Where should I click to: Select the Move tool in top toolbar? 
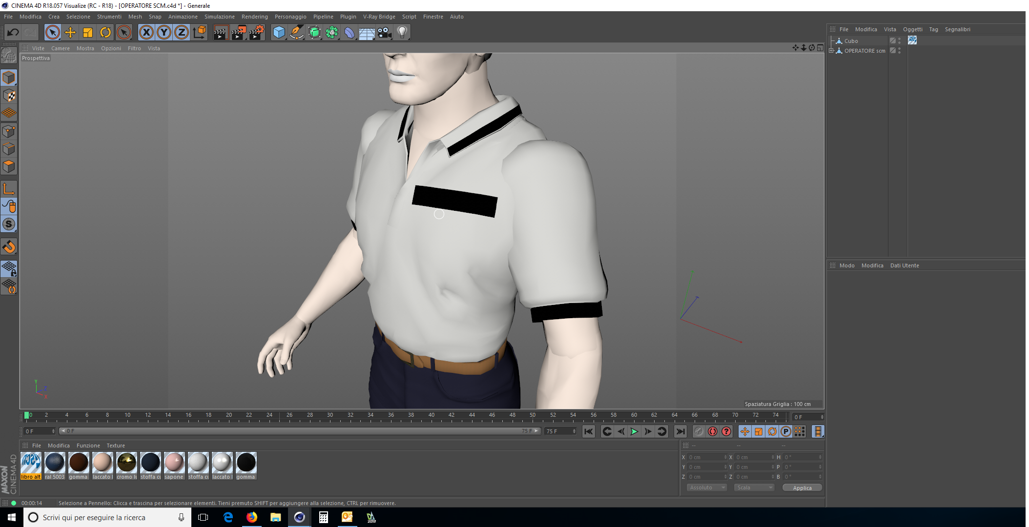[70, 33]
